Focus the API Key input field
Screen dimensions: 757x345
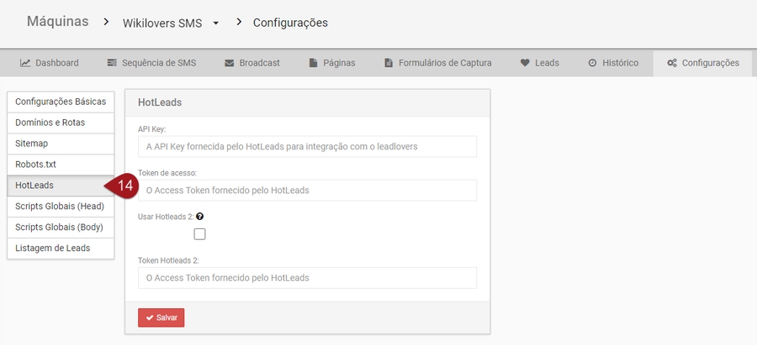point(307,146)
